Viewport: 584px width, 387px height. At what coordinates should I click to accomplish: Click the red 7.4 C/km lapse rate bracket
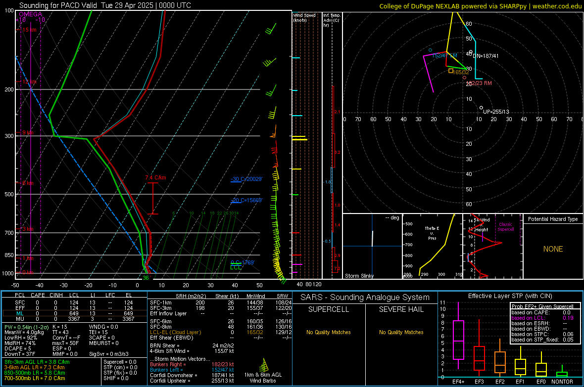tap(153, 198)
